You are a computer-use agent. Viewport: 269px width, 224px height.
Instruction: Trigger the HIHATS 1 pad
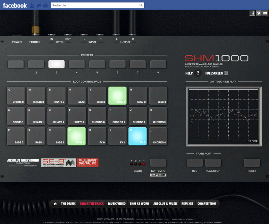[x=36, y=116]
